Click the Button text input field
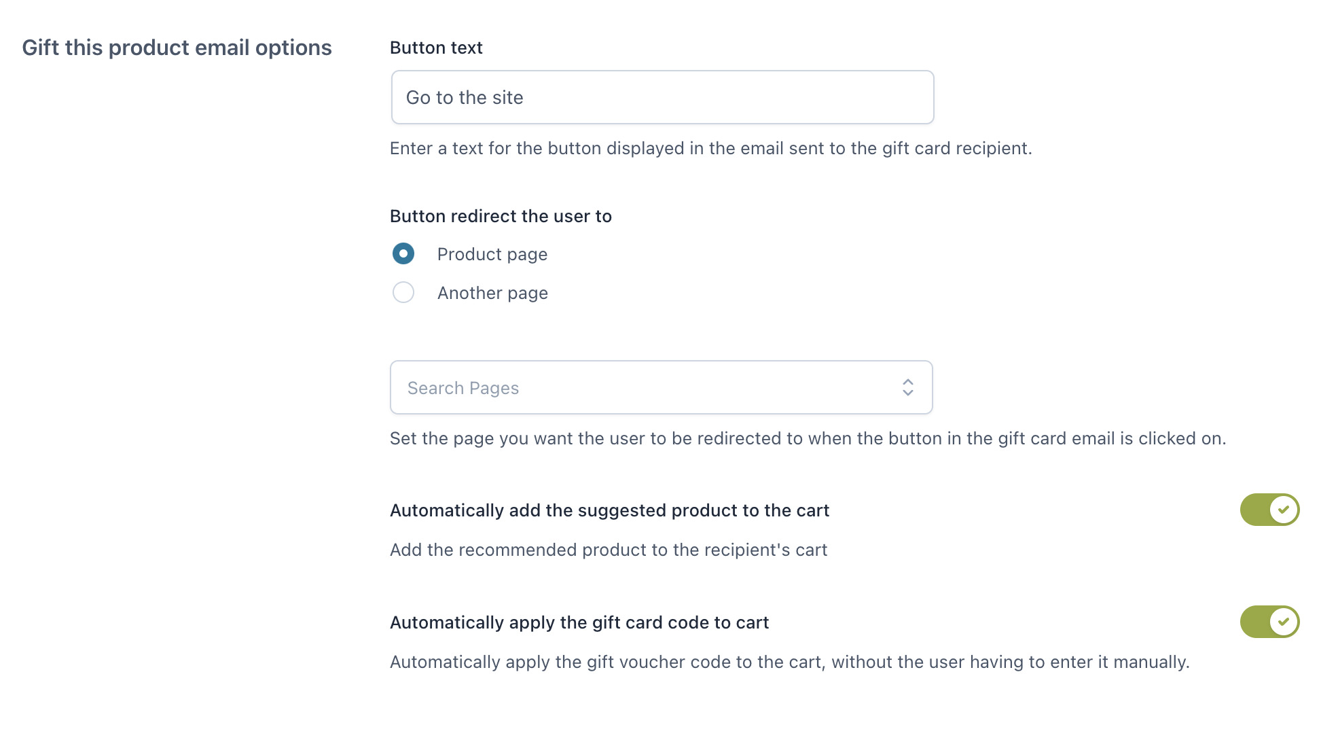The width and height of the screenshot is (1338, 742). click(x=662, y=97)
